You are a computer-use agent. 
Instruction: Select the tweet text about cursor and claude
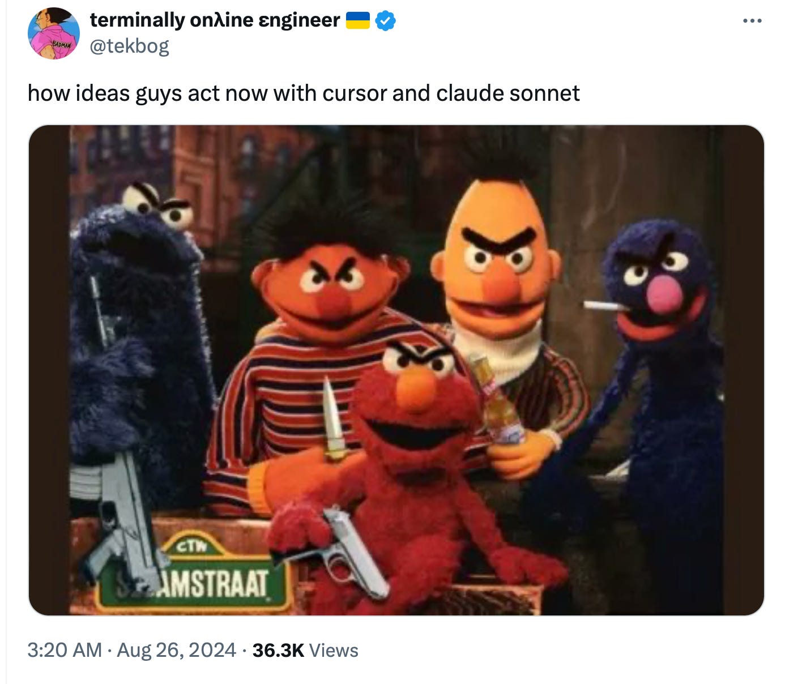[304, 93]
